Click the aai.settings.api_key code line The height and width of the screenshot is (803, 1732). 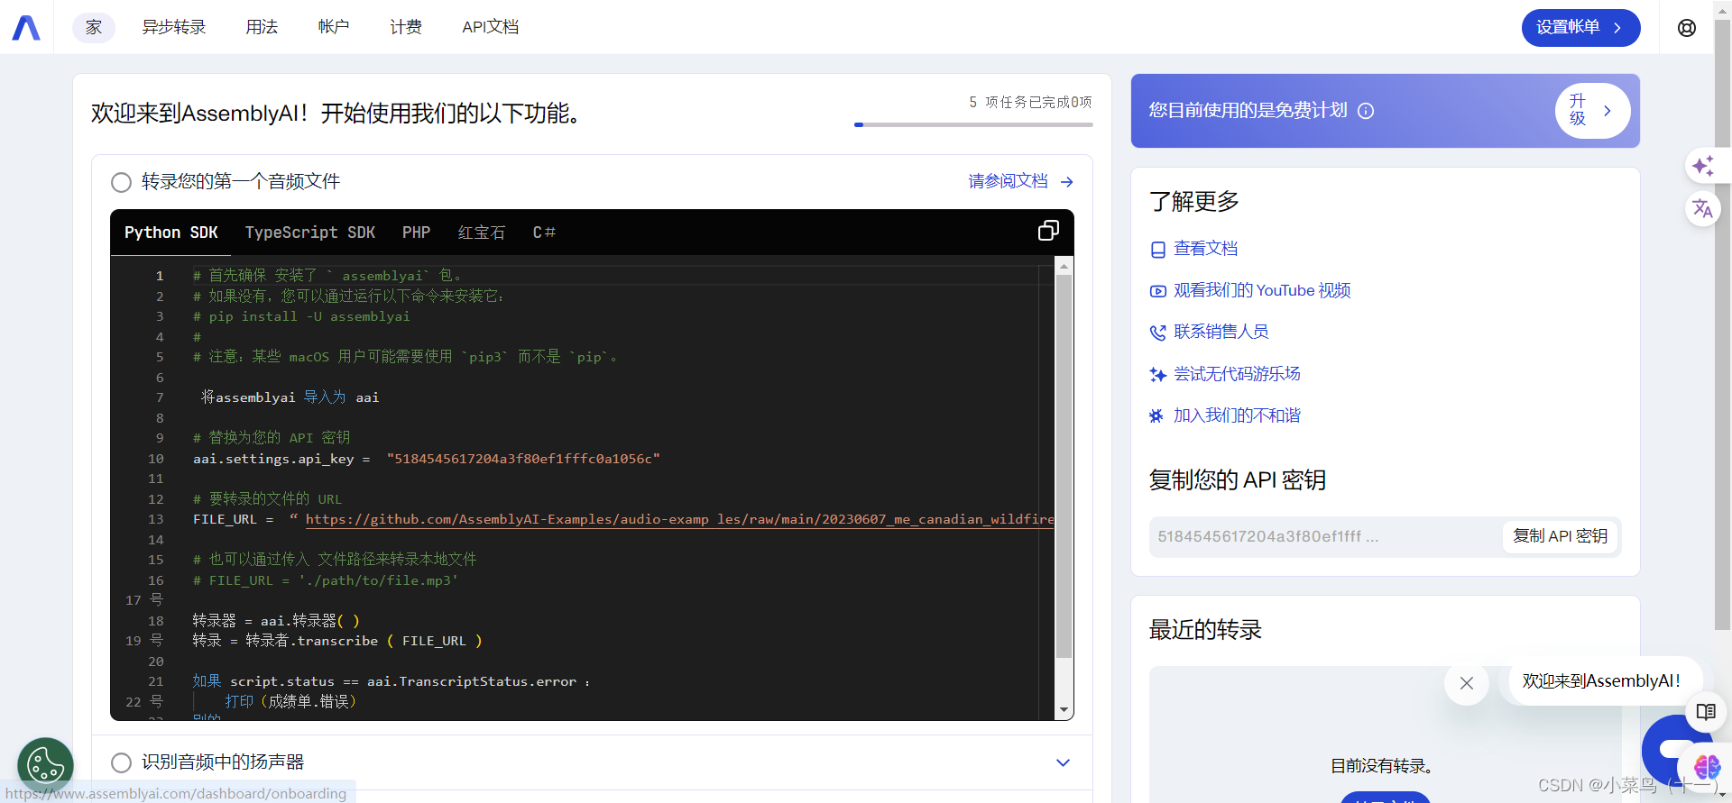426,460
